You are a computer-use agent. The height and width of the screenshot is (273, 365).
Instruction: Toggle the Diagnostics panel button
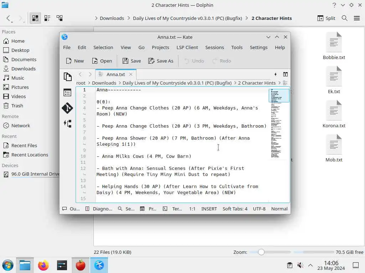[99, 209]
